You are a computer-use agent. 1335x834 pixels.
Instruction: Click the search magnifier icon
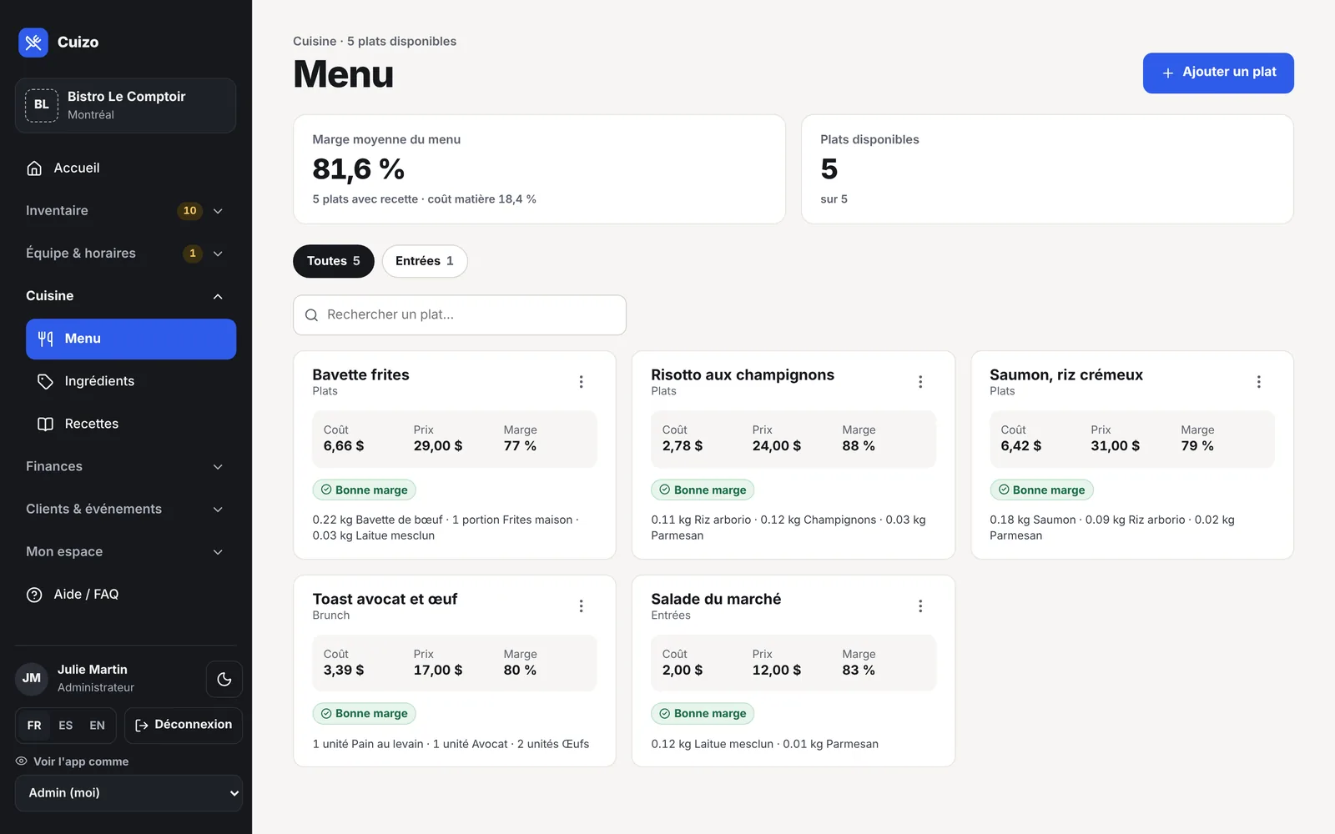coord(311,315)
